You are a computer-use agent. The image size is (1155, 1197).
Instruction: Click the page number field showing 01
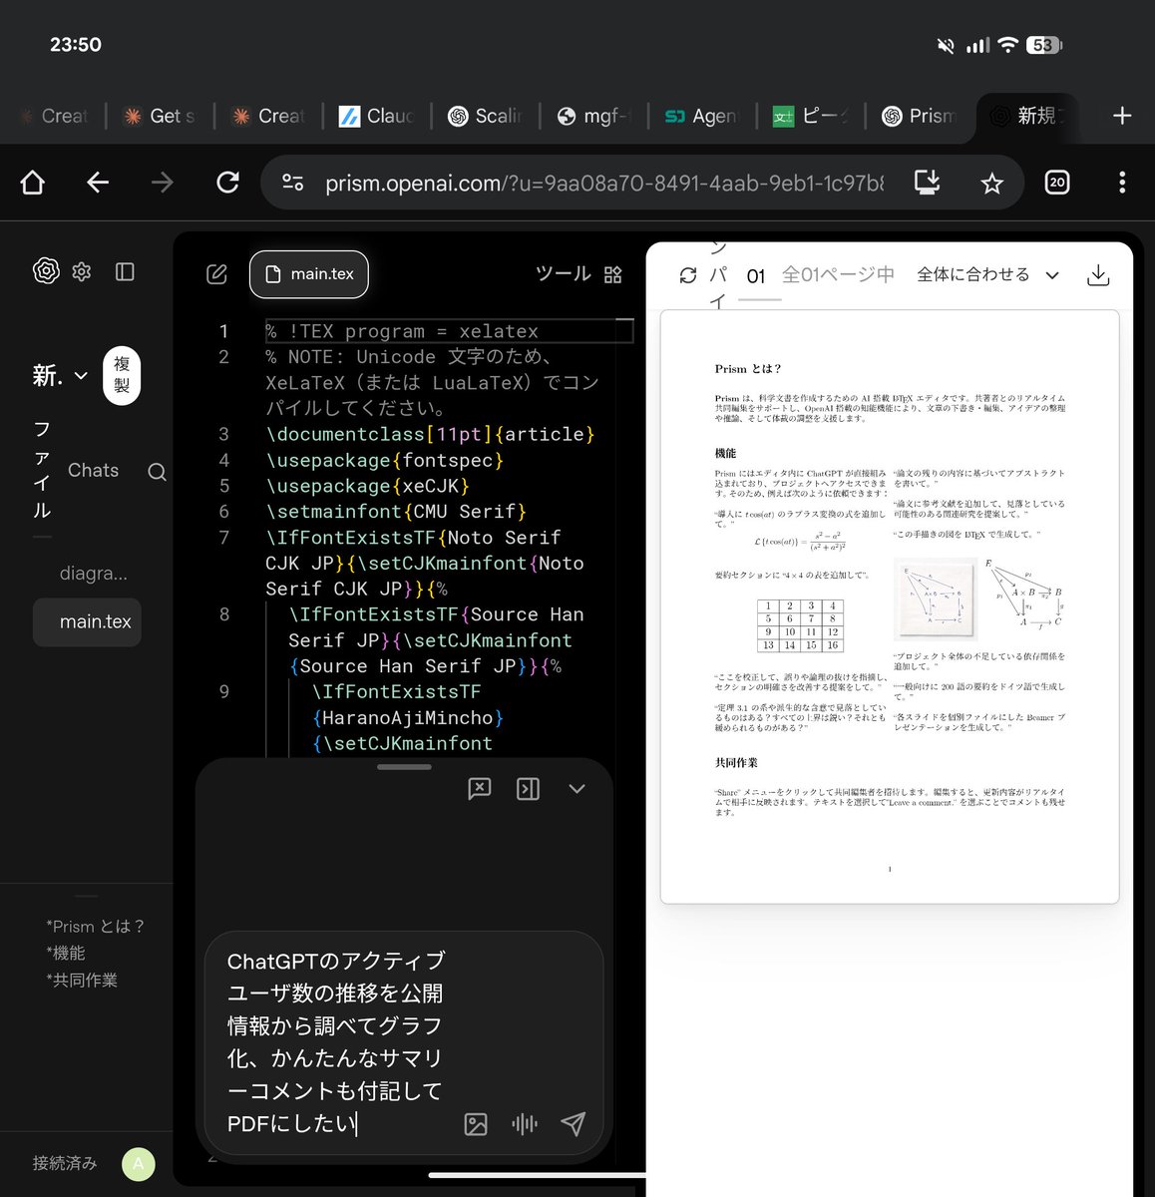tap(758, 275)
